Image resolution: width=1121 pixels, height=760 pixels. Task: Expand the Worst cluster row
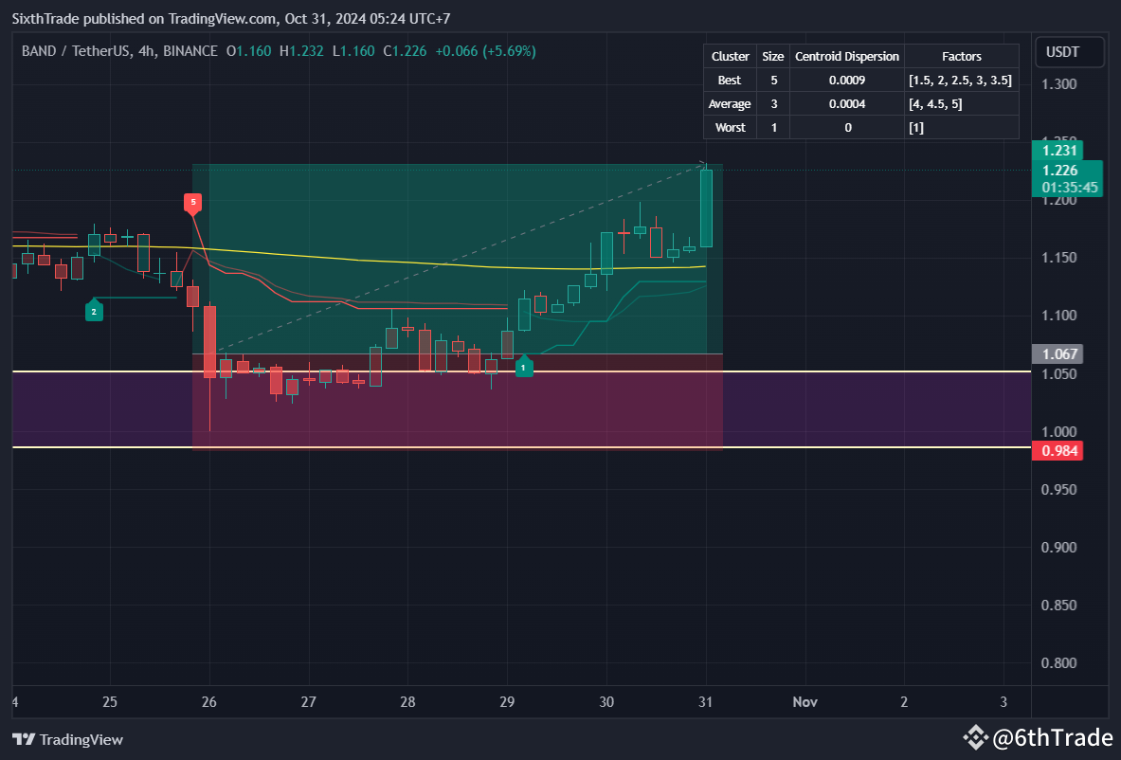pyautogui.click(x=729, y=127)
